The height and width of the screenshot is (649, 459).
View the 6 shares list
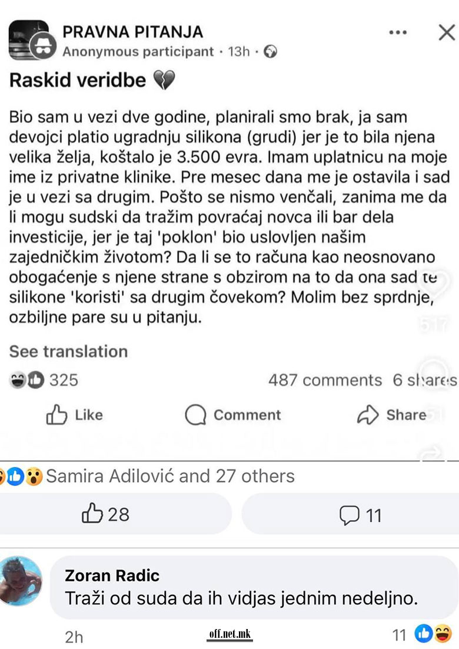(x=424, y=380)
